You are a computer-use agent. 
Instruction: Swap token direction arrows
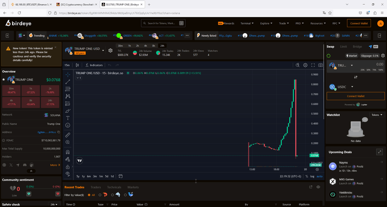(x=356, y=77)
